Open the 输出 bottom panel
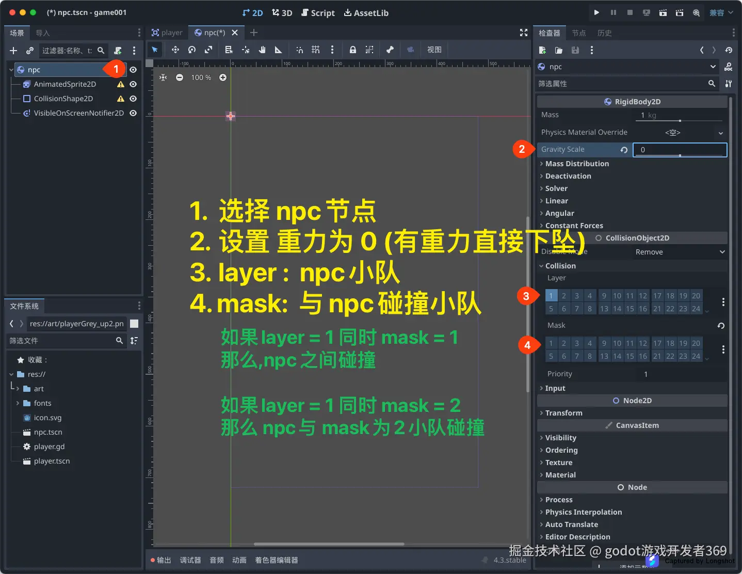 [x=161, y=560]
